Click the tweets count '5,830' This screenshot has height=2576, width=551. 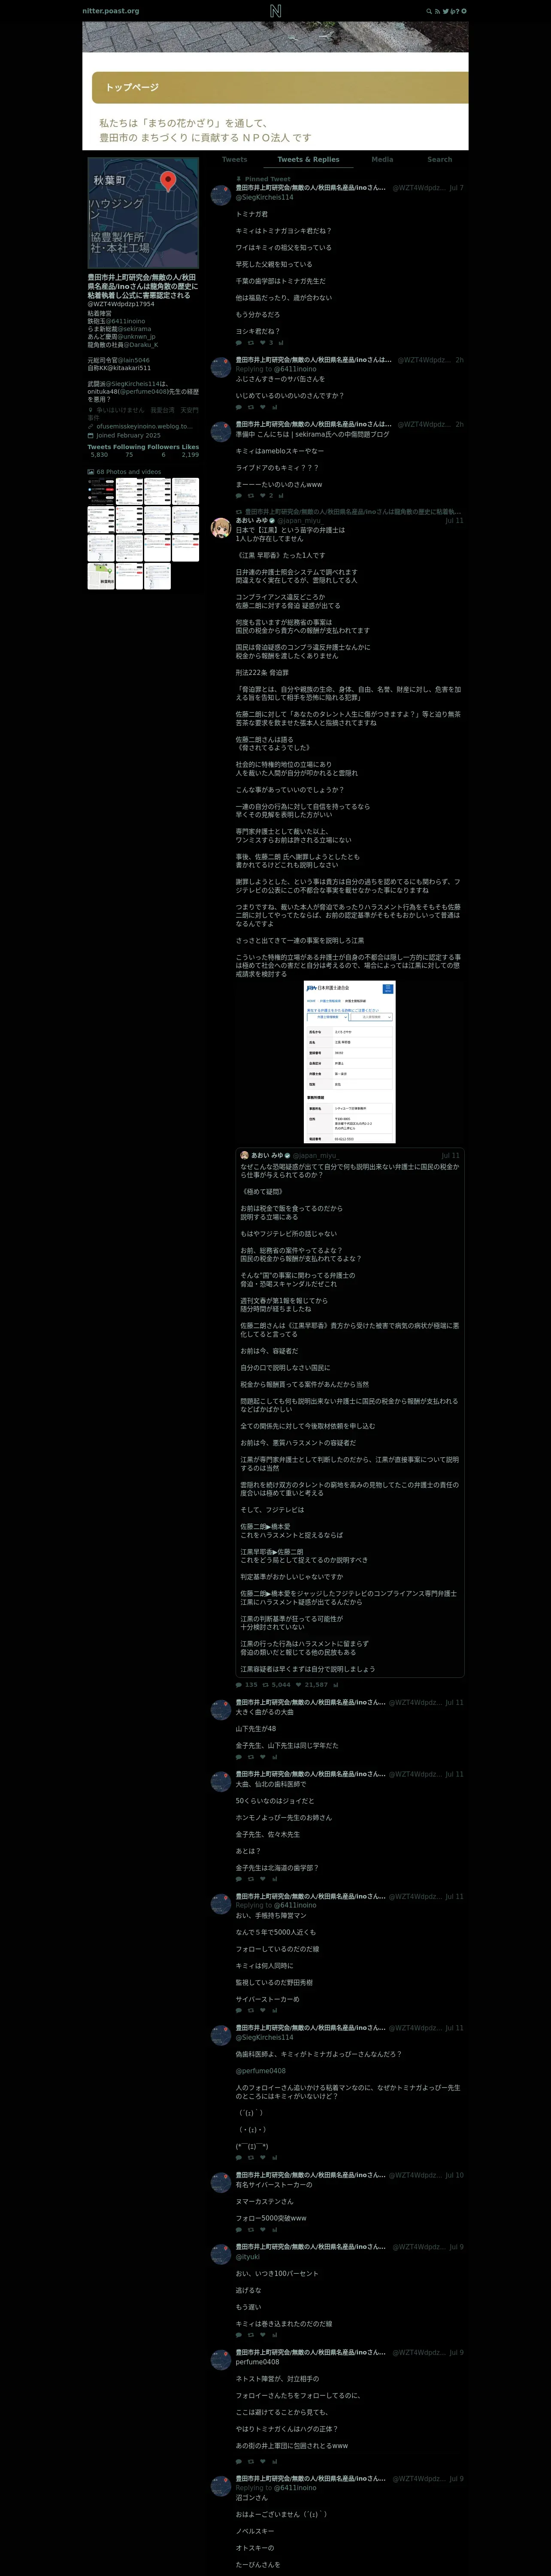(99, 455)
